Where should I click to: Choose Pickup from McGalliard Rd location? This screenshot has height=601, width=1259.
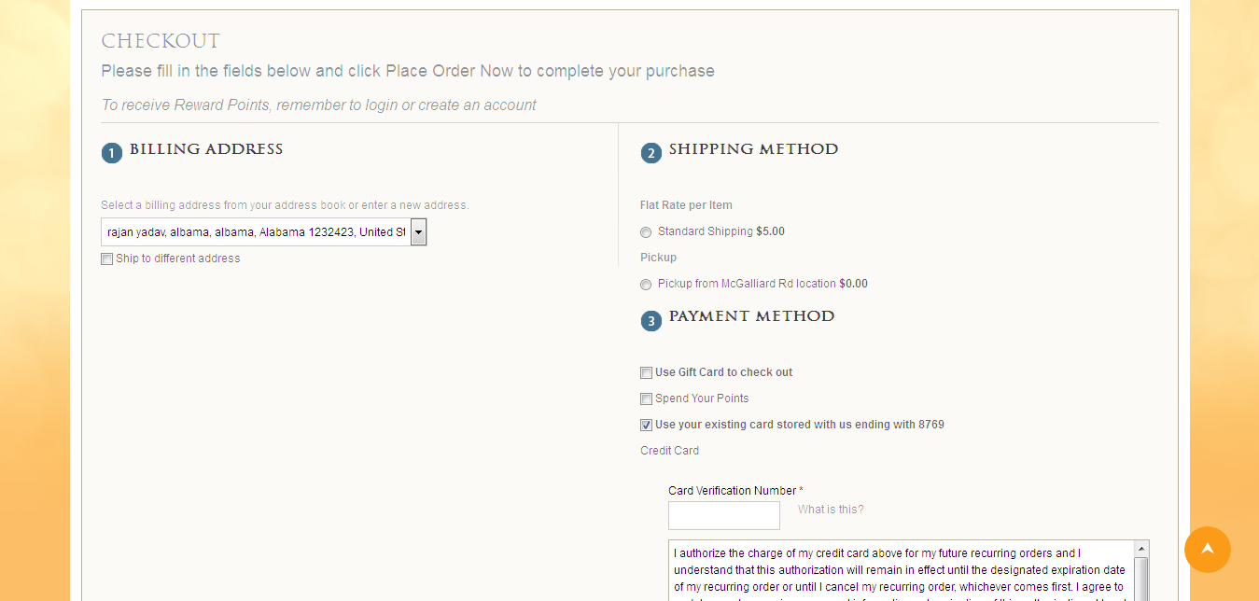[646, 285]
